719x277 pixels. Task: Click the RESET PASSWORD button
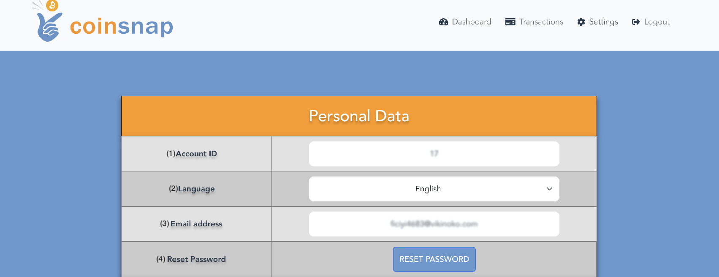[x=434, y=259]
